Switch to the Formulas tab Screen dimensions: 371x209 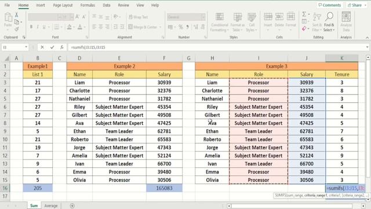(x=88, y=5)
